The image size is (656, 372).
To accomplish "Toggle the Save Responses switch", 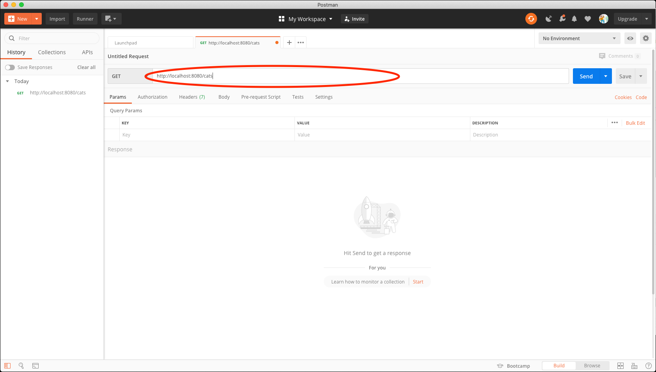I will coord(10,67).
